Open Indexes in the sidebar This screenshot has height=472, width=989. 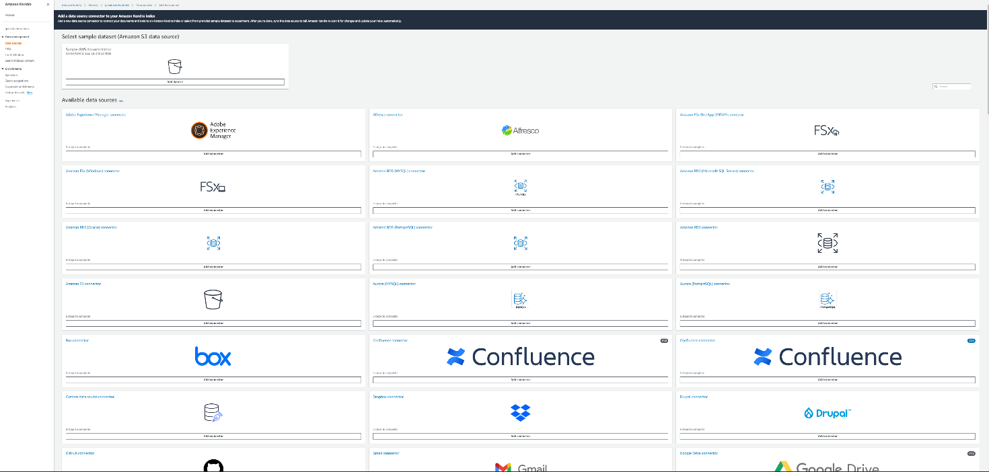(10, 15)
